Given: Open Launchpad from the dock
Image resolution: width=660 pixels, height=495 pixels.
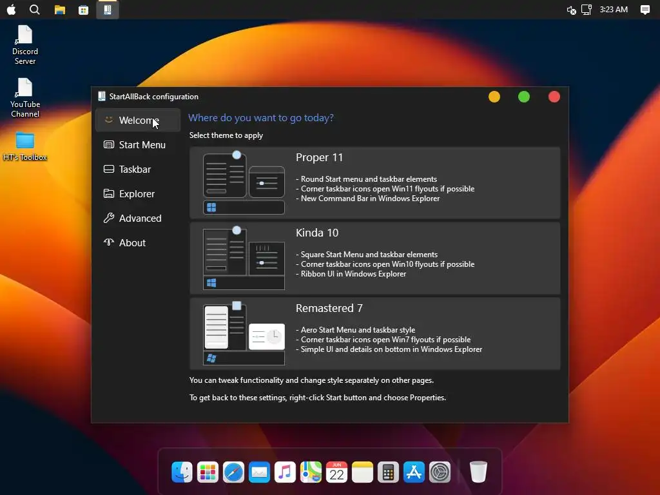Looking at the screenshot, I should (208, 472).
